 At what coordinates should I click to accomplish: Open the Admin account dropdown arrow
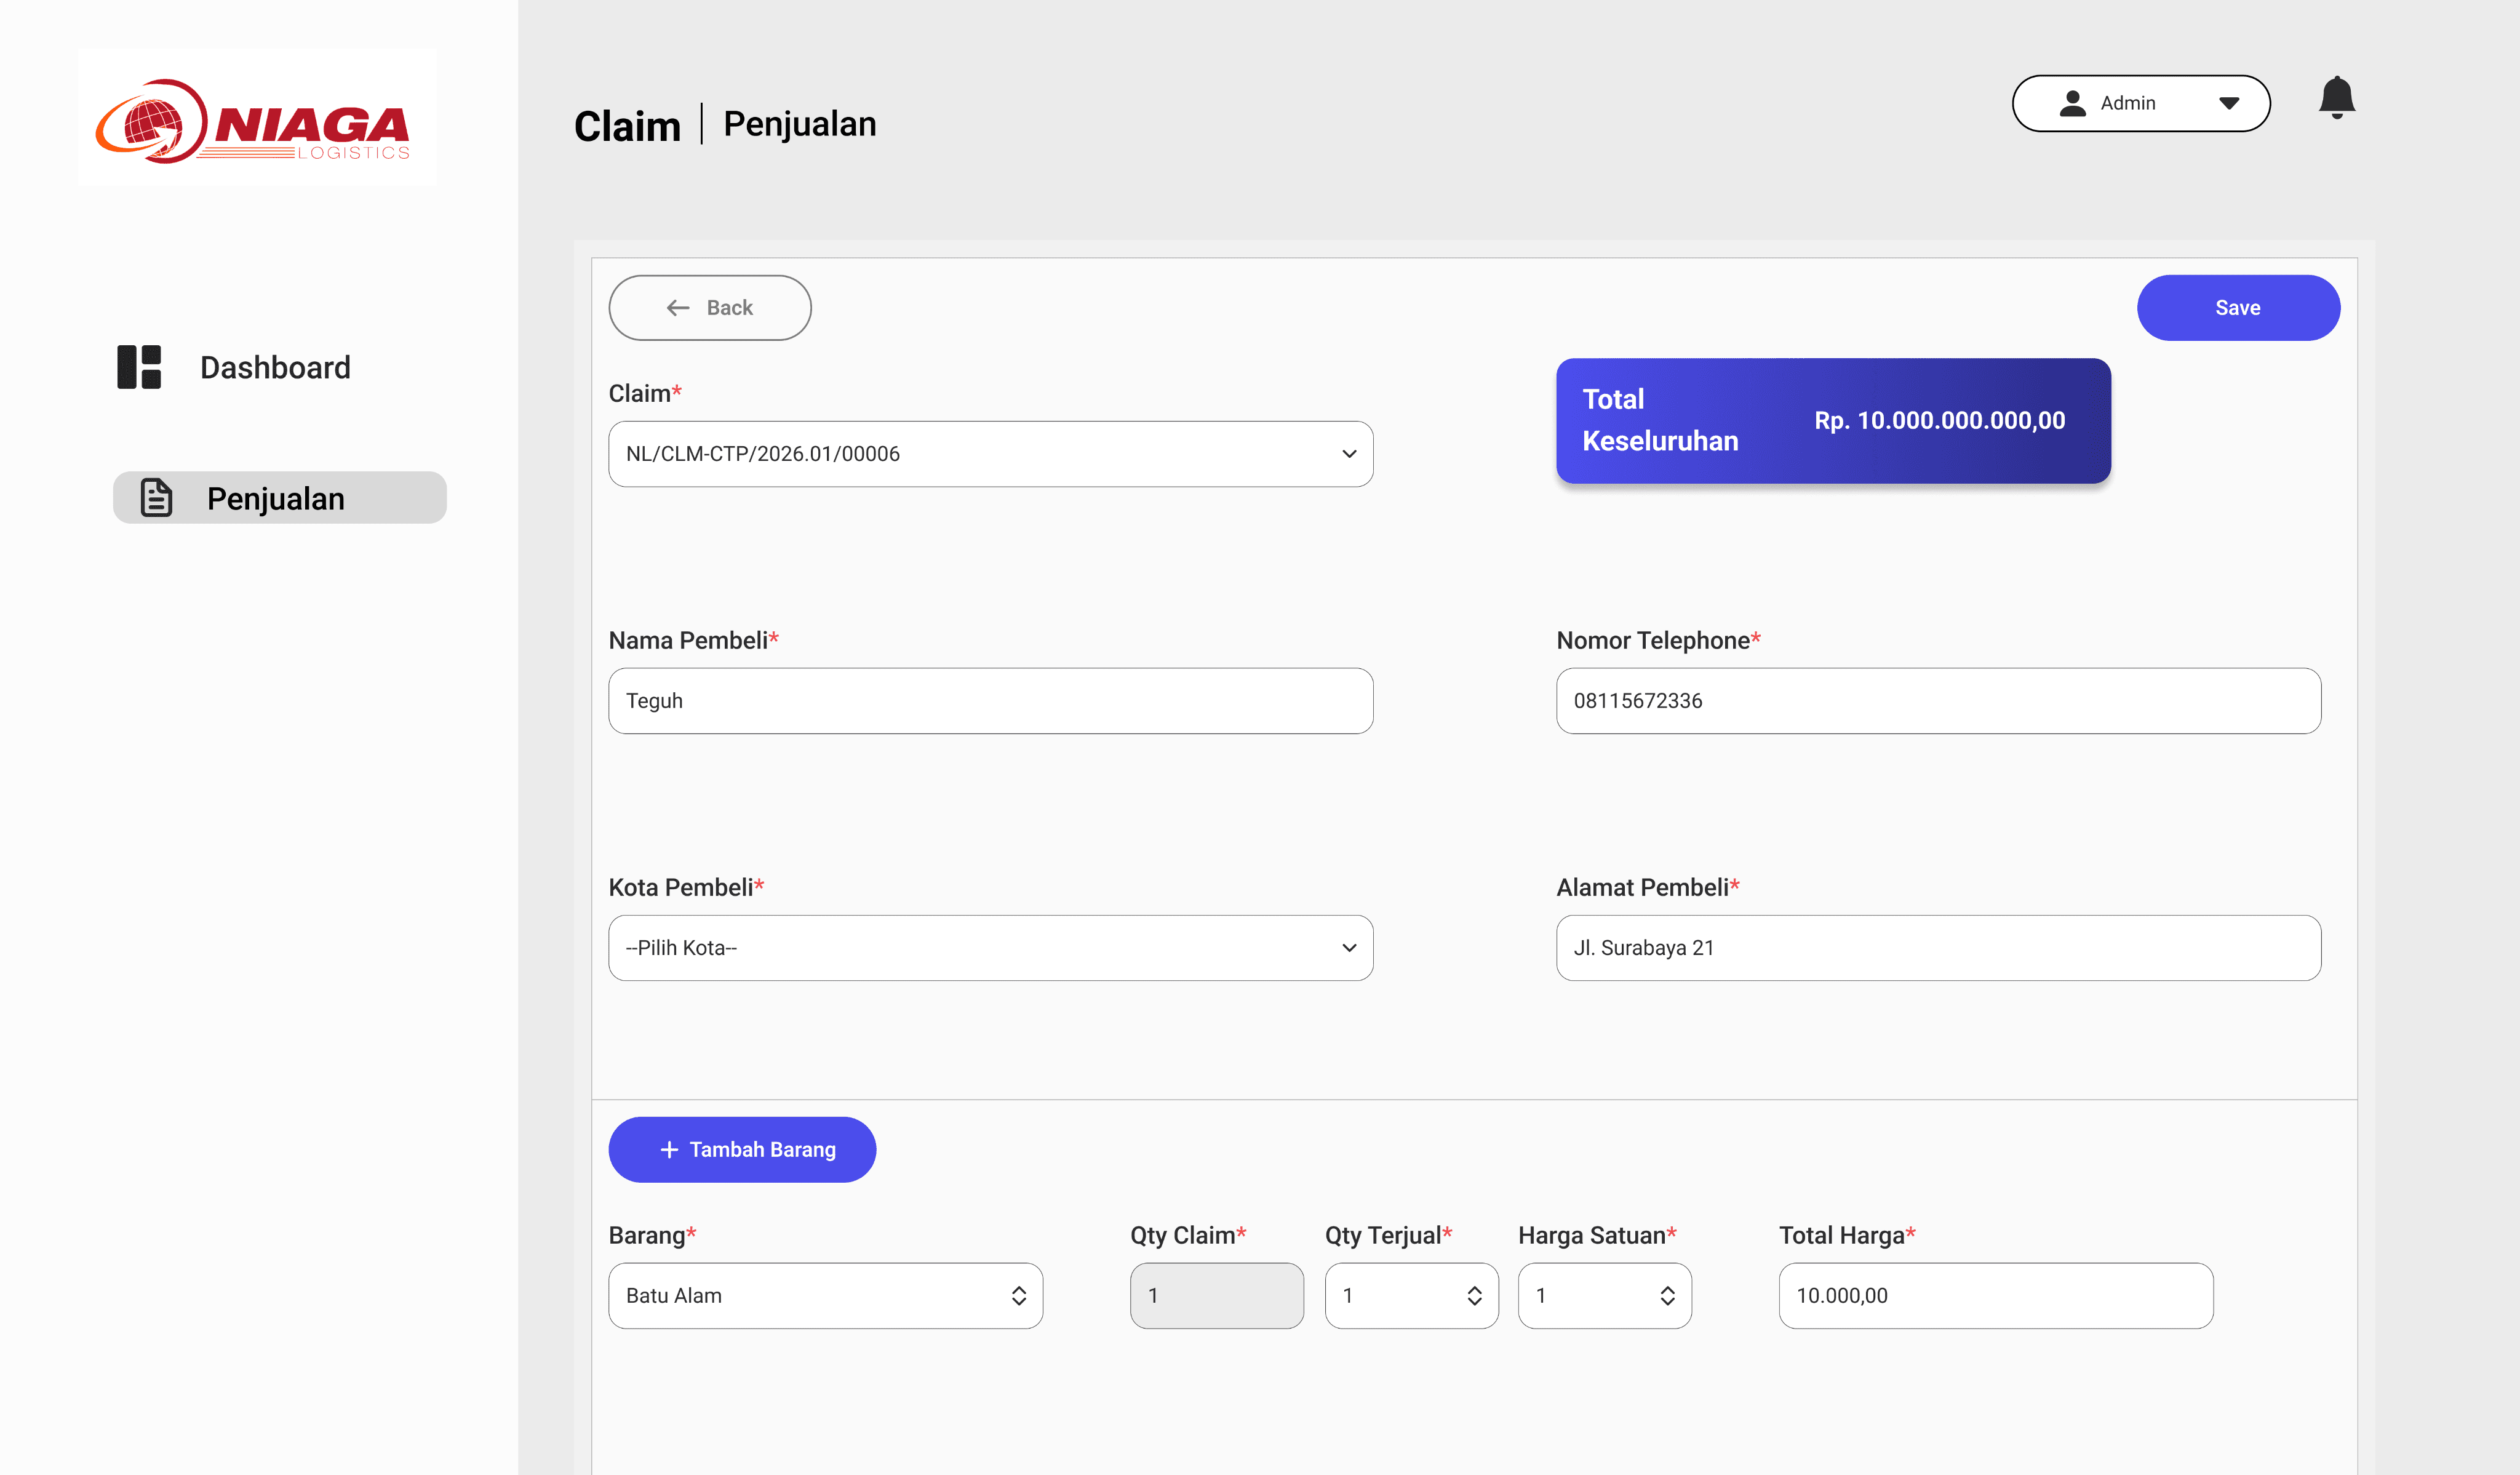tap(2228, 103)
